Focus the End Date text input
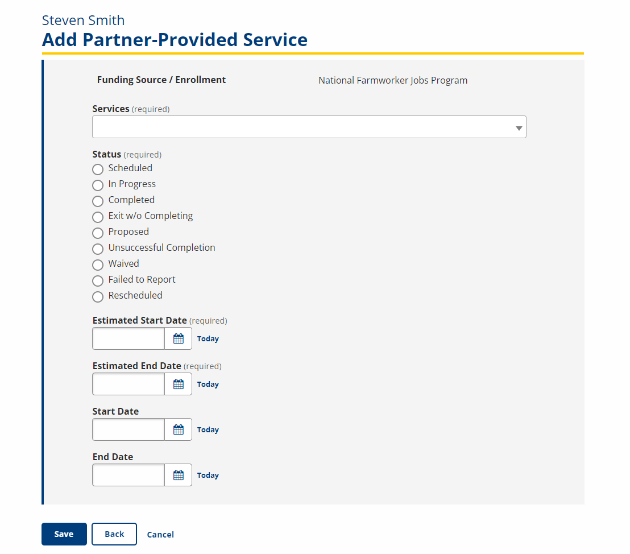Screen dimensions: 630x554 coord(129,475)
